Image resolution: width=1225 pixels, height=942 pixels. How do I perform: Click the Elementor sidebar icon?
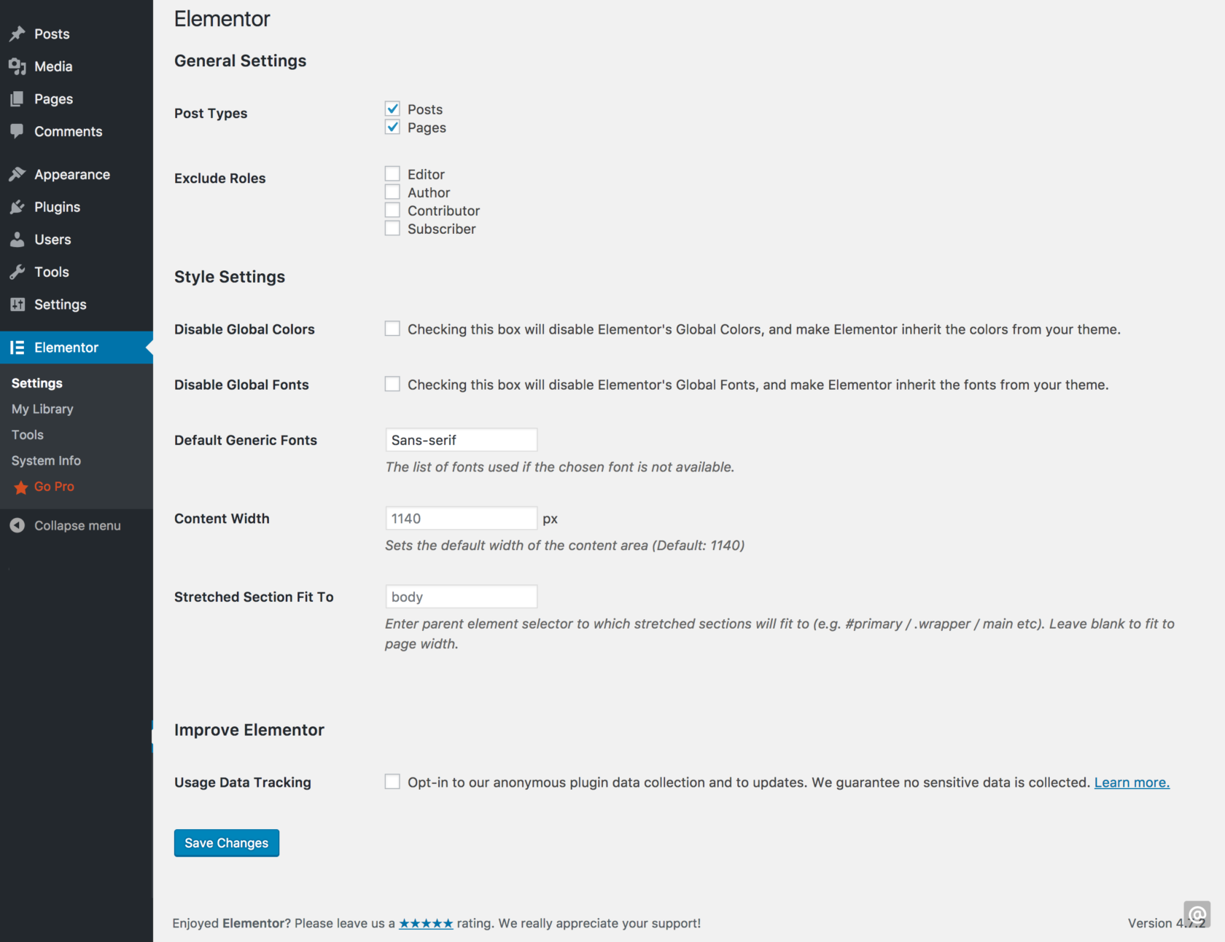tap(17, 348)
